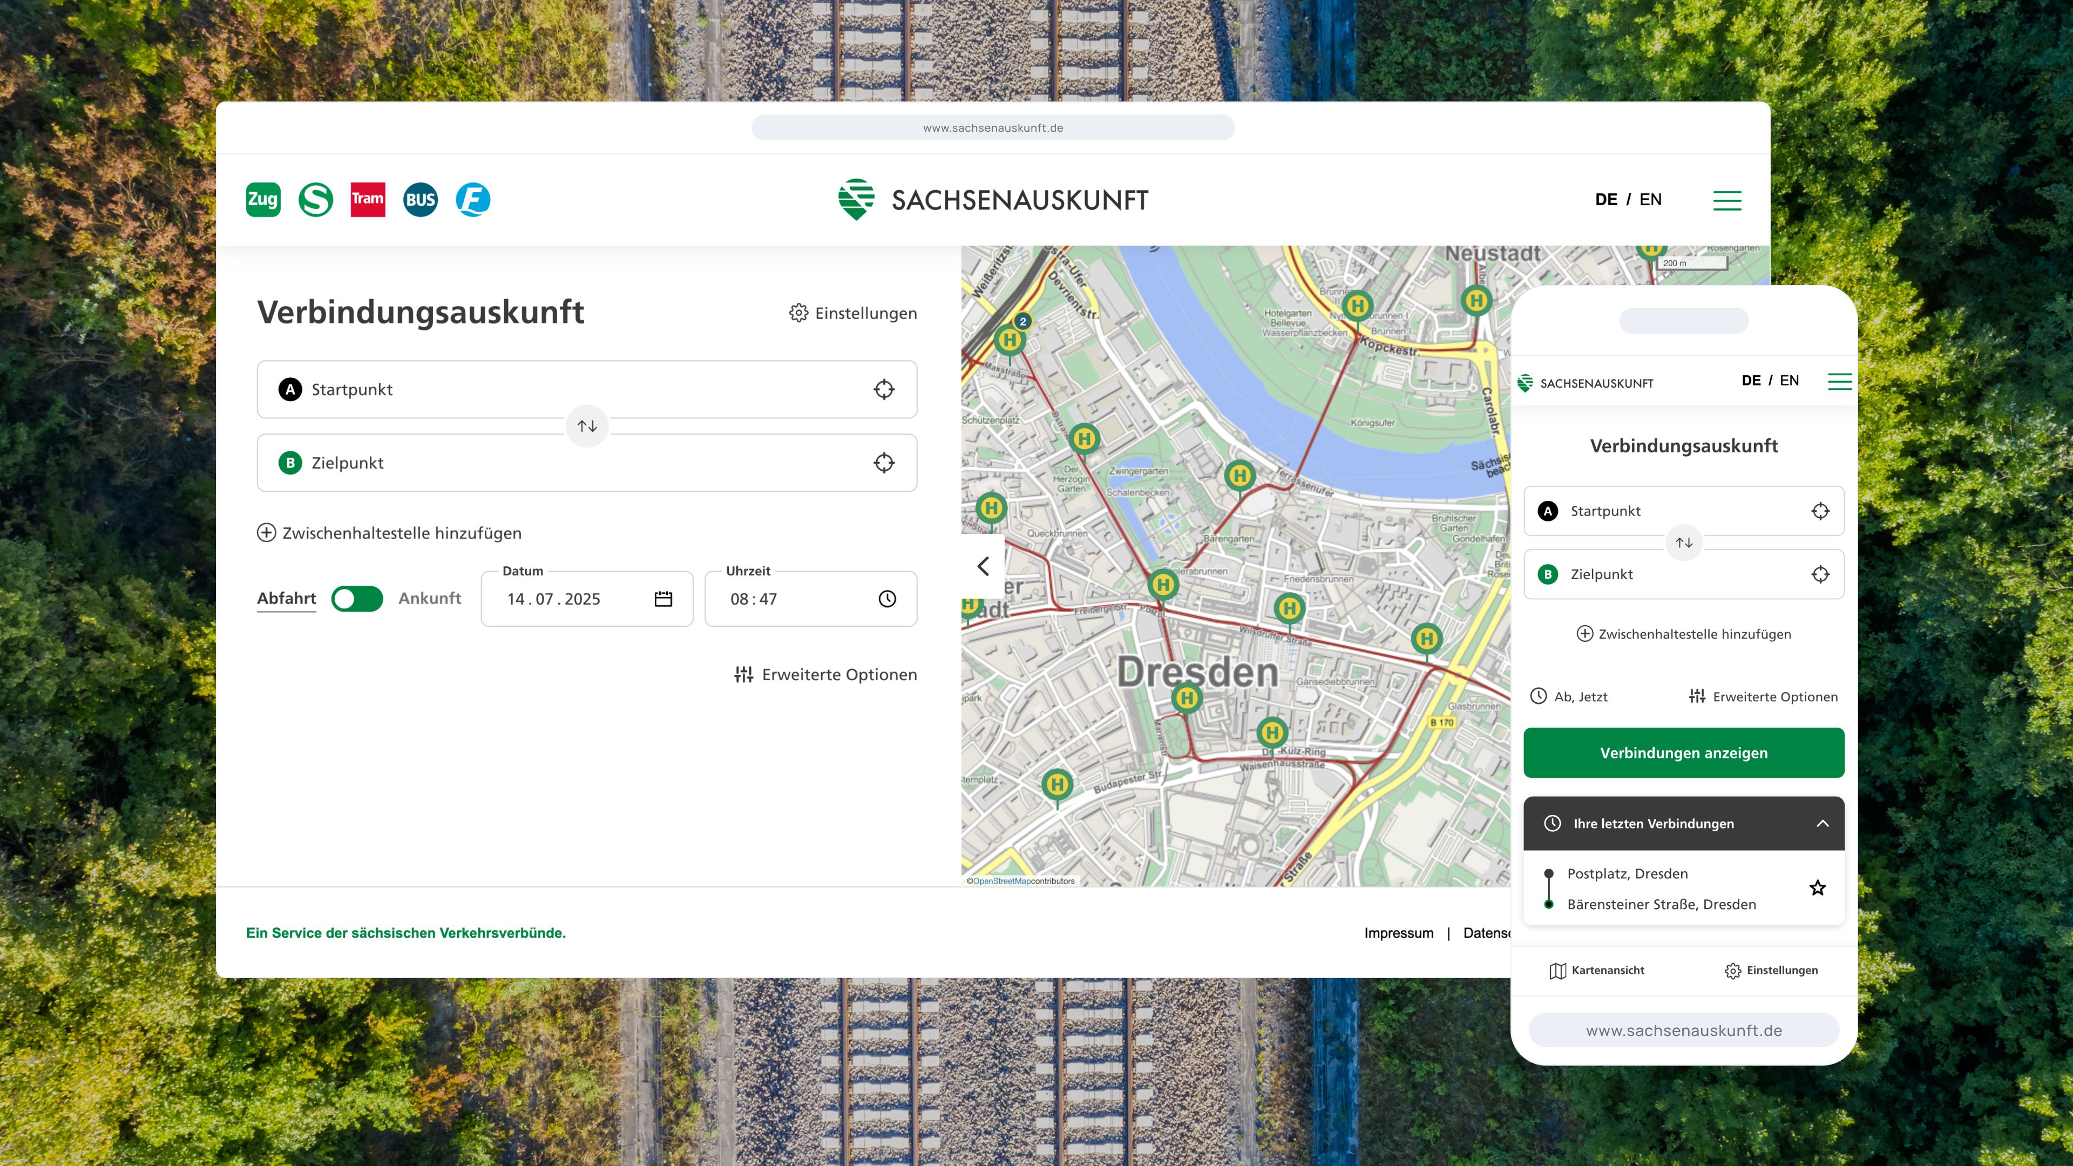The height and width of the screenshot is (1166, 2073).
Task: Toggle the Abfahrt/Ankunft switch
Action: [357, 599]
